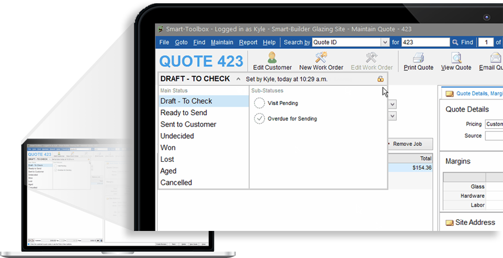Select Undecided main status
The height and width of the screenshot is (258, 503).
pyautogui.click(x=204, y=136)
